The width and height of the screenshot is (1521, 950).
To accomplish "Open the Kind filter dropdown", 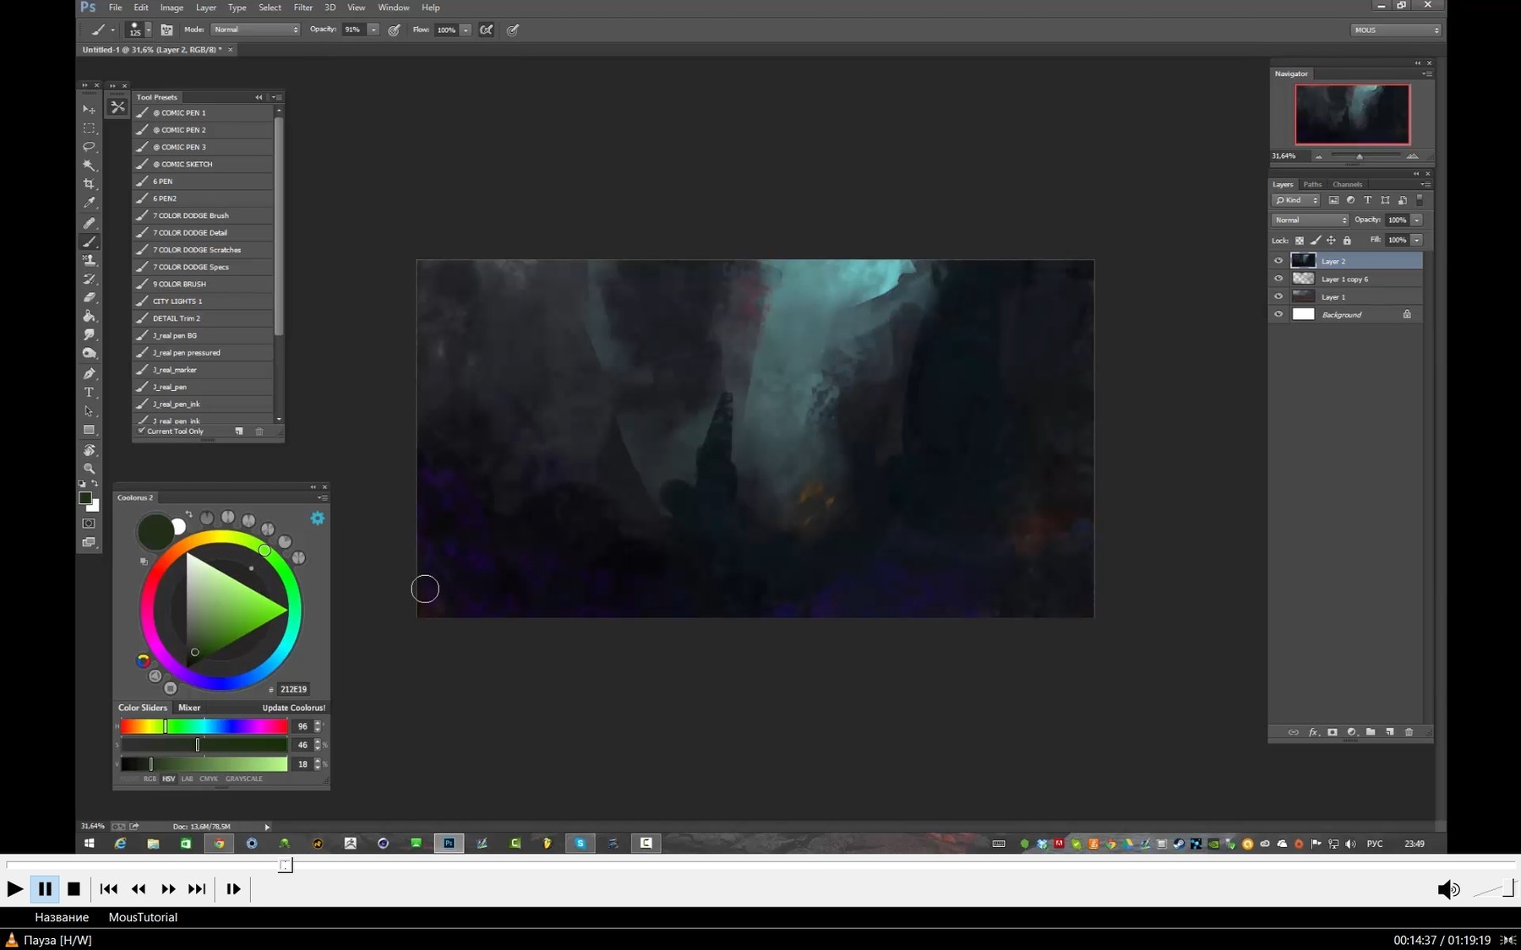I will pos(1295,200).
